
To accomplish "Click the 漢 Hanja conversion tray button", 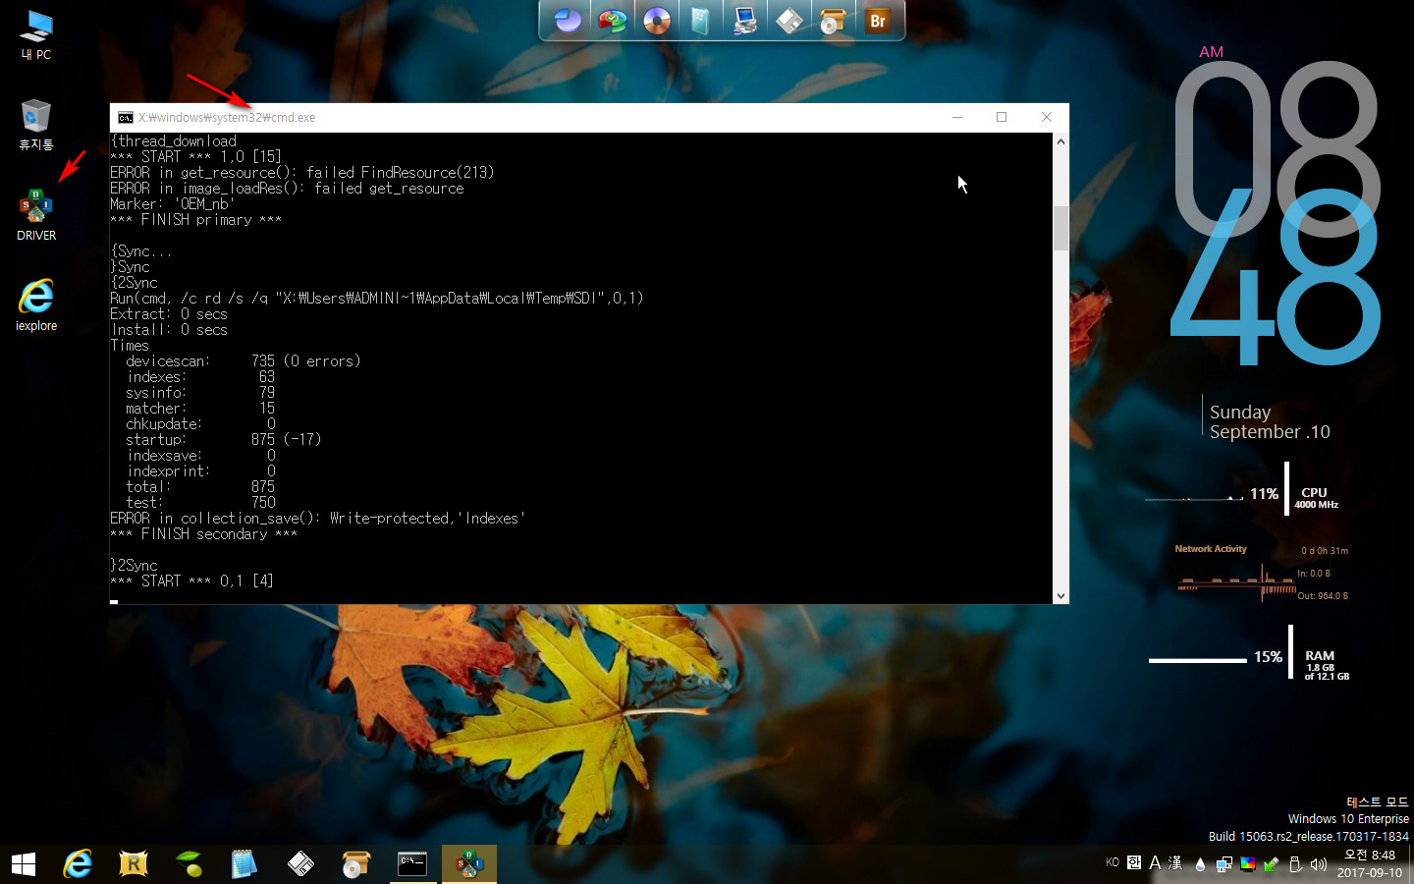I will tap(1174, 862).
